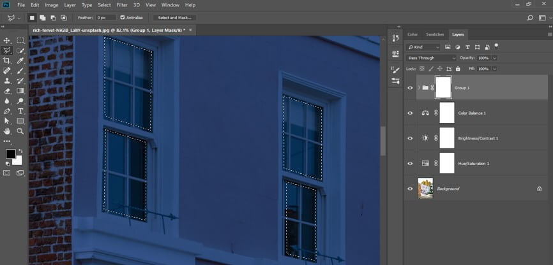The image size is (553, 265).
Task: Toggle the Anti-alias checkbox
Action: click(x=123, y=18)
